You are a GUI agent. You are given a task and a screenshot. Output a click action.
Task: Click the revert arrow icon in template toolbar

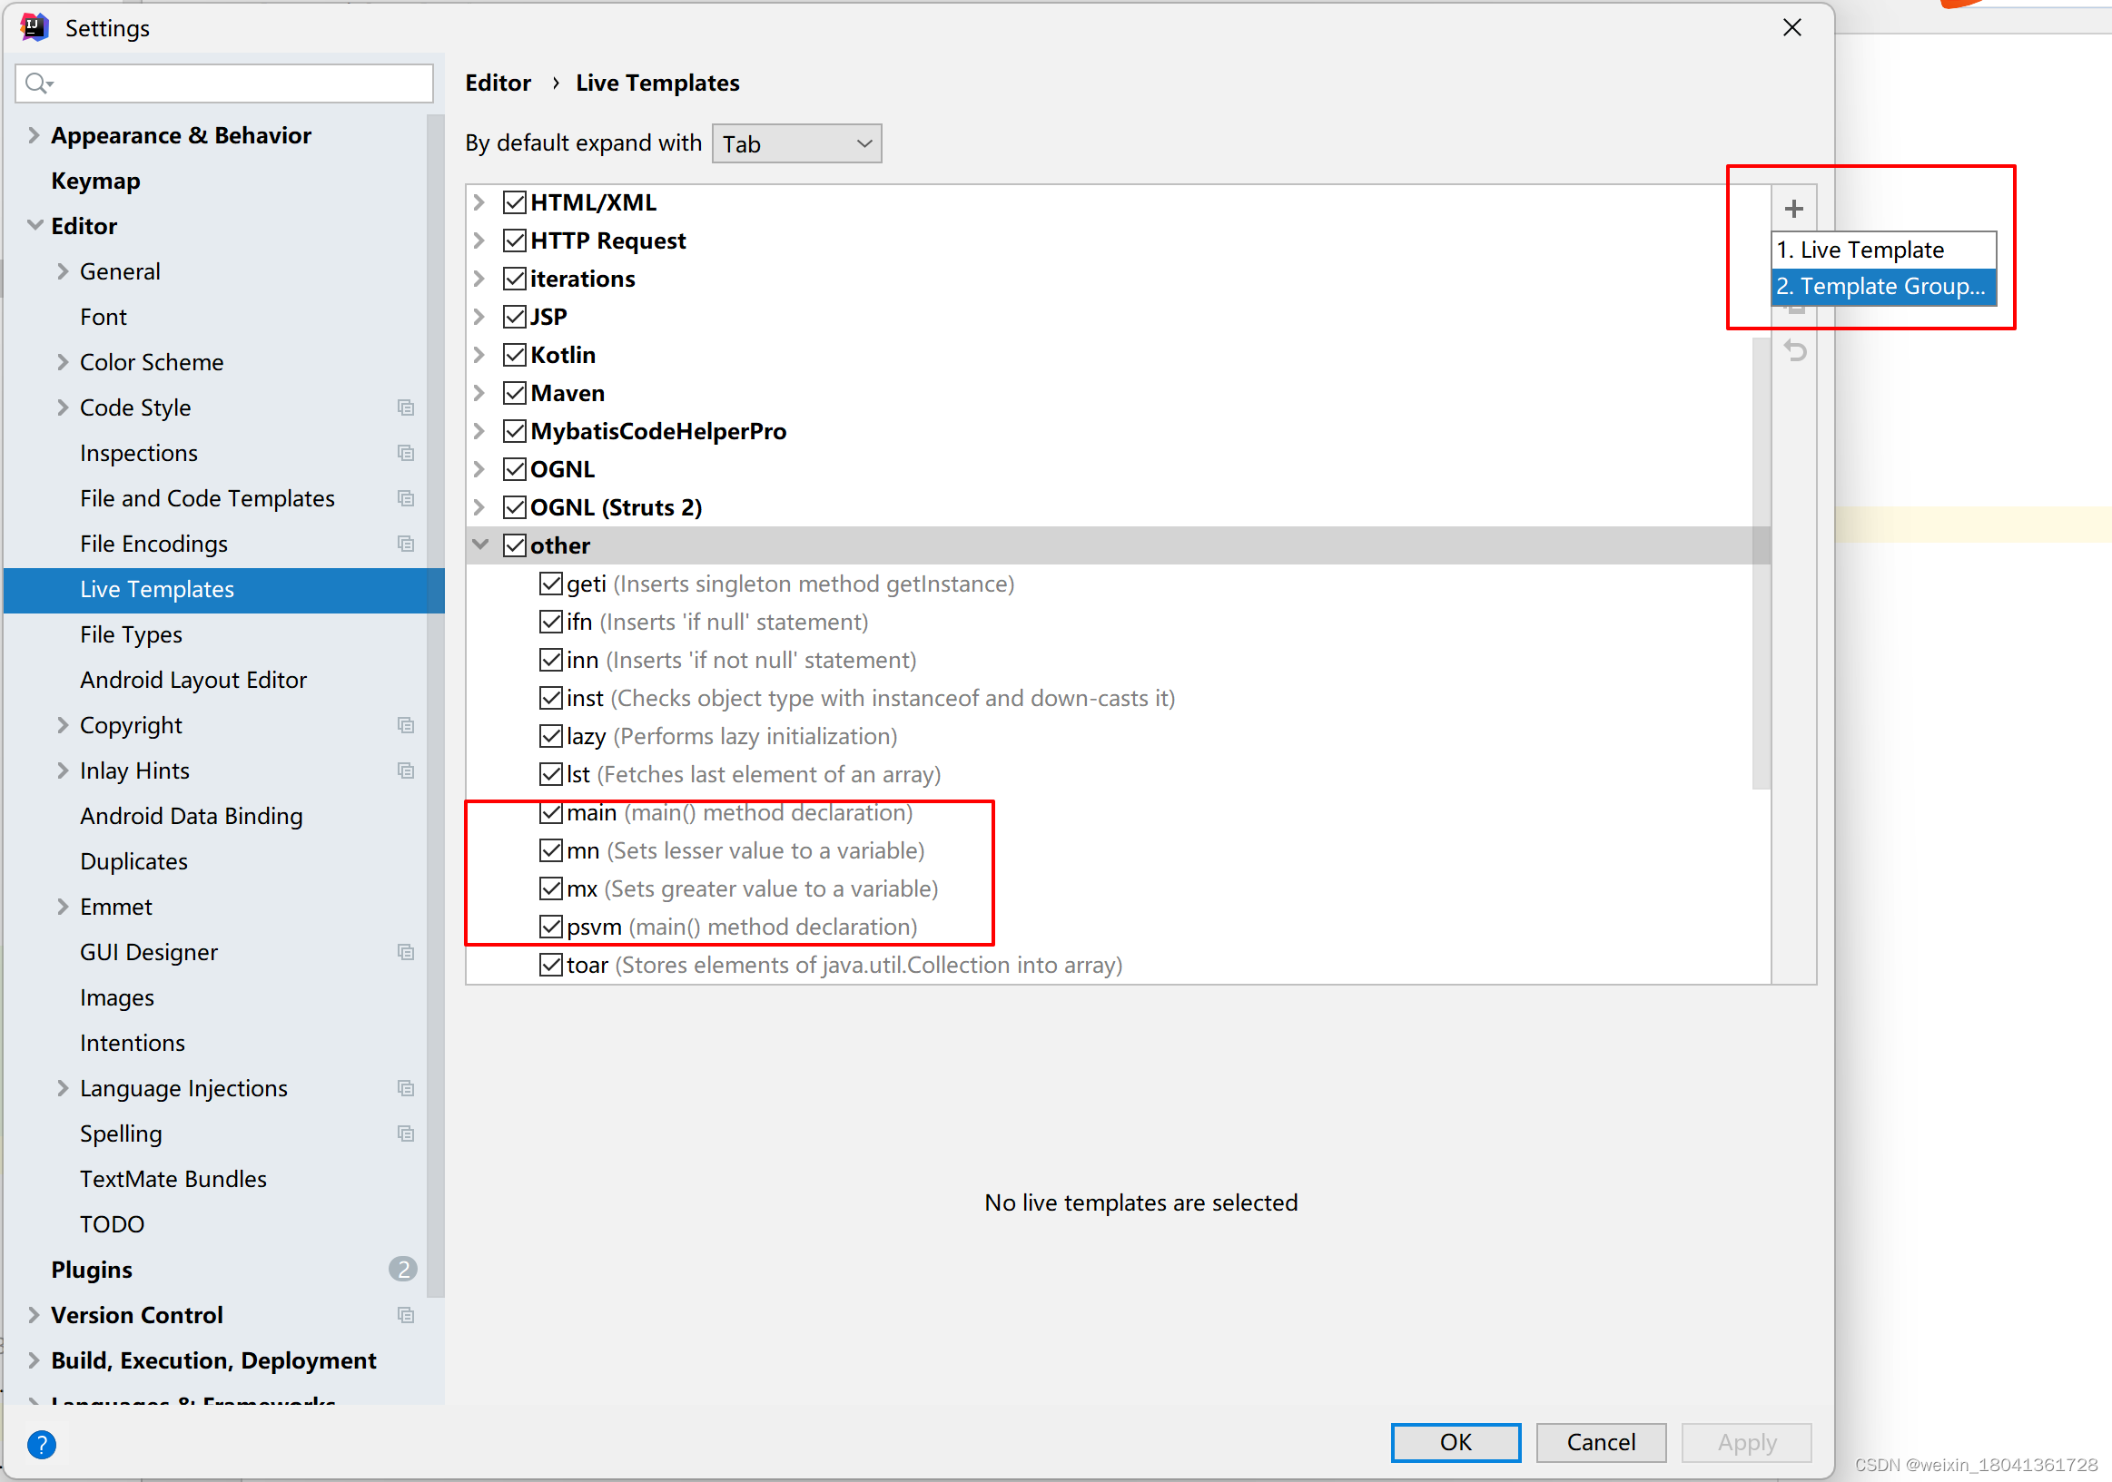click(x=1794, y=350)
